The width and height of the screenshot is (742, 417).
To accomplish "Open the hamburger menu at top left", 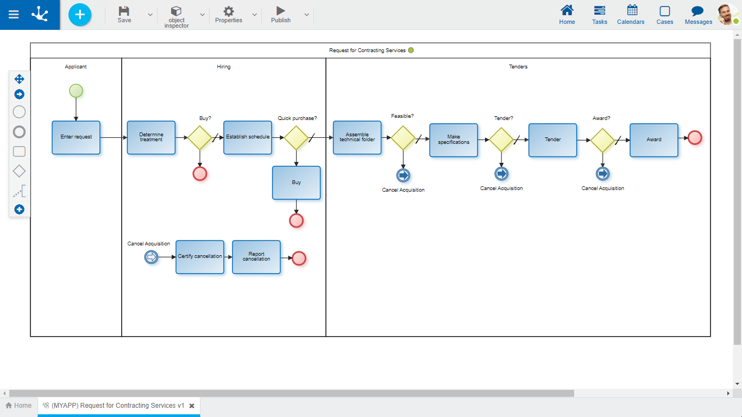I will coord(14,15).
